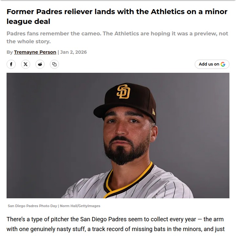Share the article on Facebook
The width and height of the screenshot is (236, 236).
(x=11, y=64)
